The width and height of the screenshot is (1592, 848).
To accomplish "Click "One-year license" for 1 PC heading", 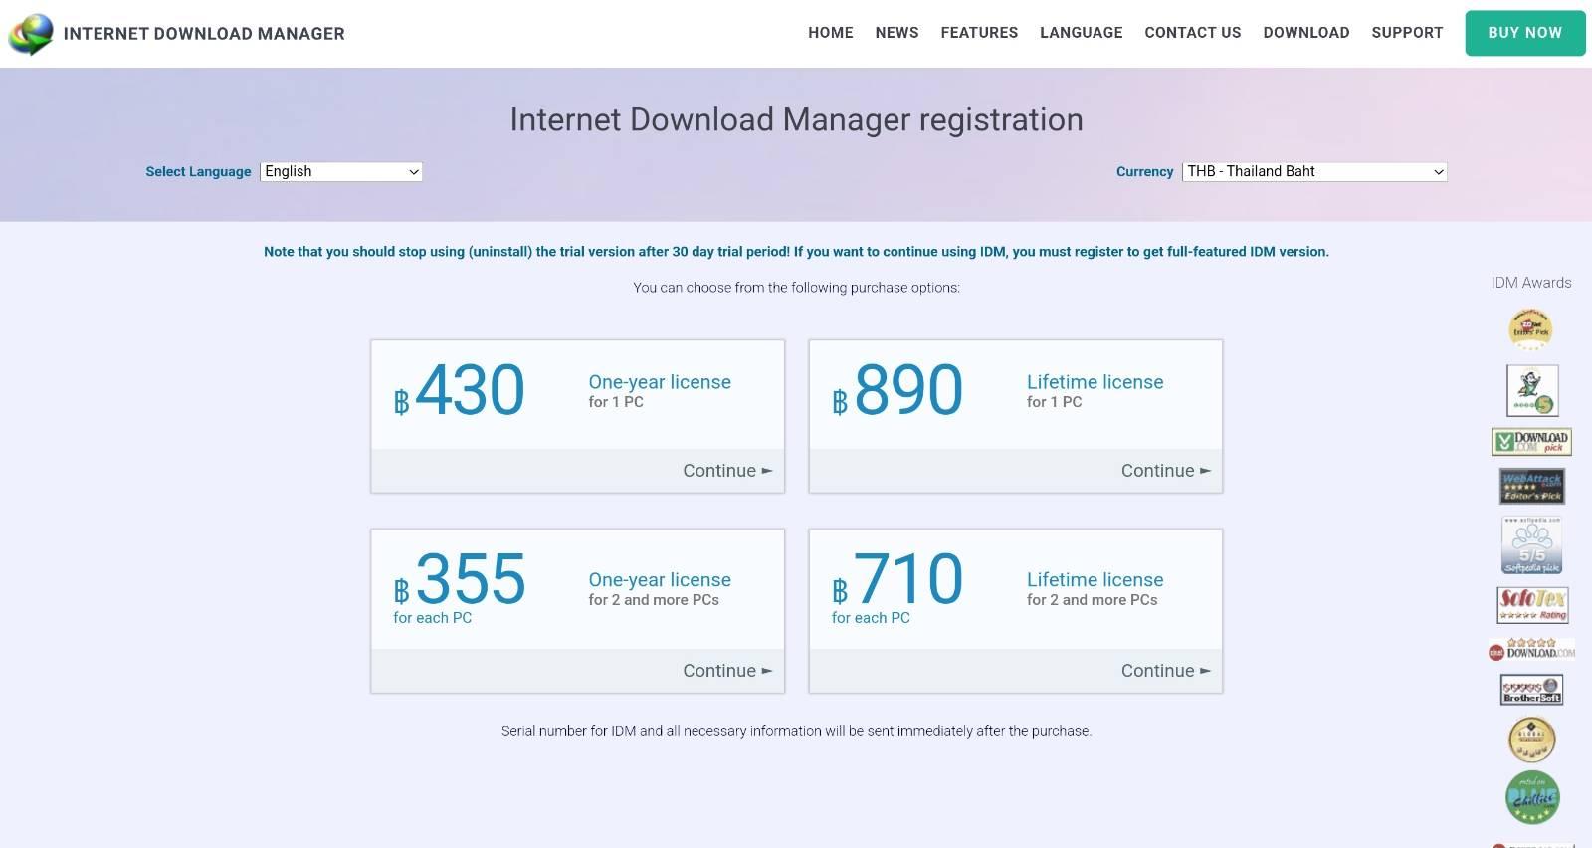I will click(x=660, y=382).
